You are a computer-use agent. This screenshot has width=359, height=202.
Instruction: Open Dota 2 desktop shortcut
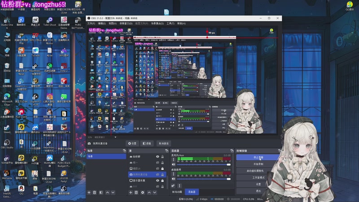(64, 68)
